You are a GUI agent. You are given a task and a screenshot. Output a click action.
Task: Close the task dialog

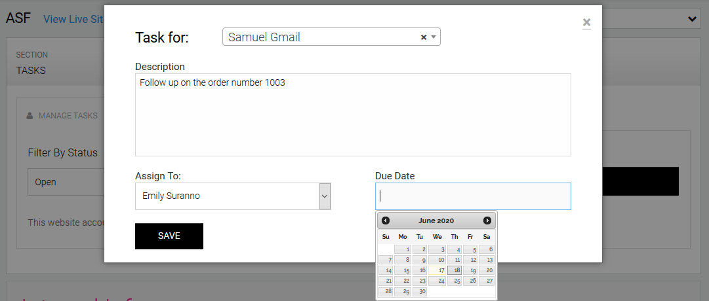[586, 24]
